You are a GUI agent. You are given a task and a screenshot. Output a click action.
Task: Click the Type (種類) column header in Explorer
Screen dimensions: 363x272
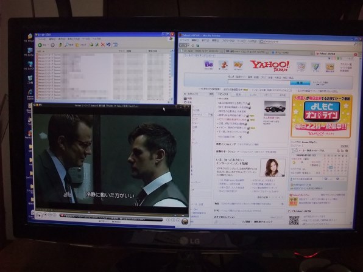[136, 51]
